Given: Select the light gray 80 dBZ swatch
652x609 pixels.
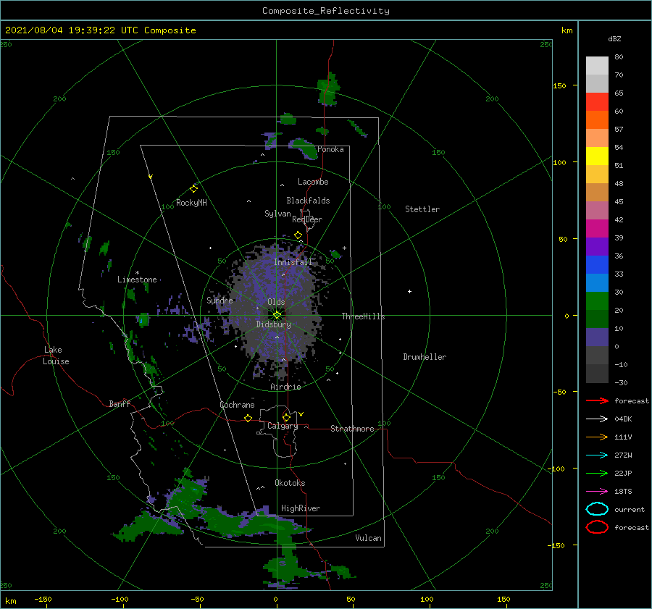Looking at the screenshot, I should click(597, 66).
